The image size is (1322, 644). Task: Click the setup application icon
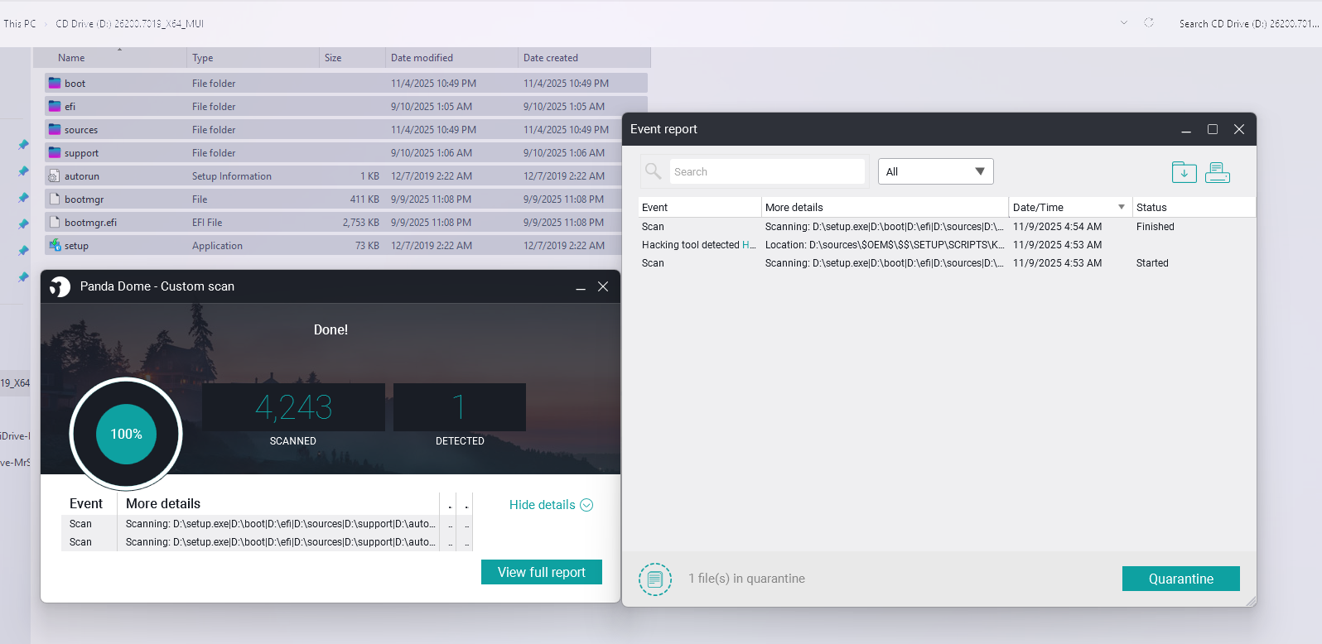point(55,245)
